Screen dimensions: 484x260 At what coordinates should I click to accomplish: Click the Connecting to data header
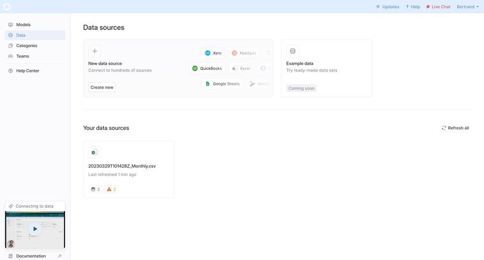point(35,206)
